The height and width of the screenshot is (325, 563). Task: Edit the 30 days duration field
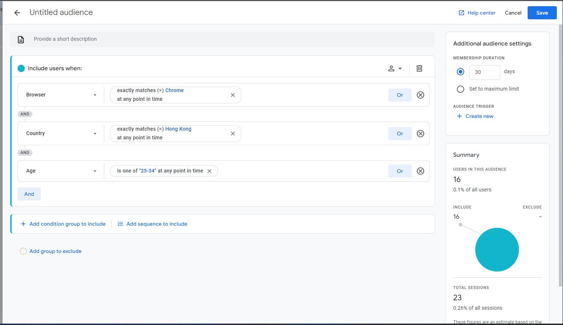pos(485,72)
